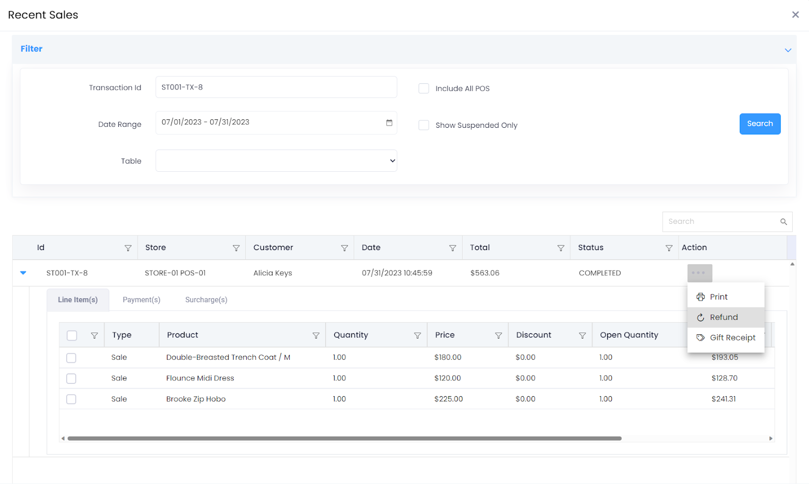Click the horizontal scrollbar of line items

click(344, 439)
